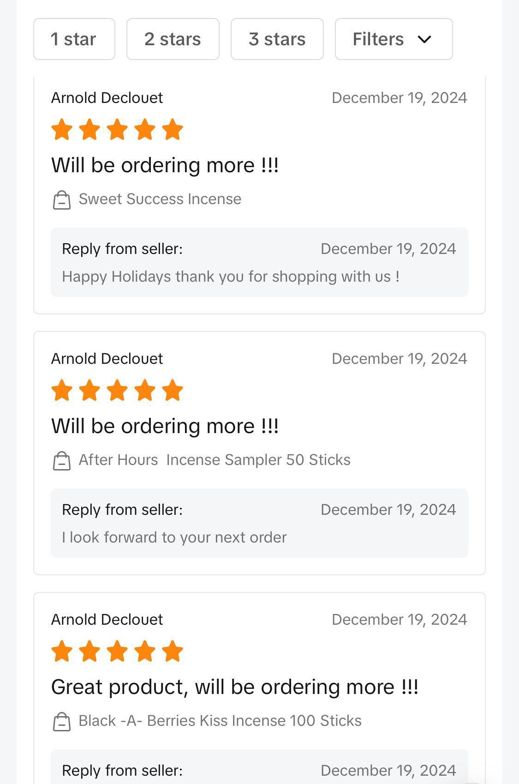Filter reviews by 1 star
The height and width of the screenshot is (784, 519).
(74, 39)
